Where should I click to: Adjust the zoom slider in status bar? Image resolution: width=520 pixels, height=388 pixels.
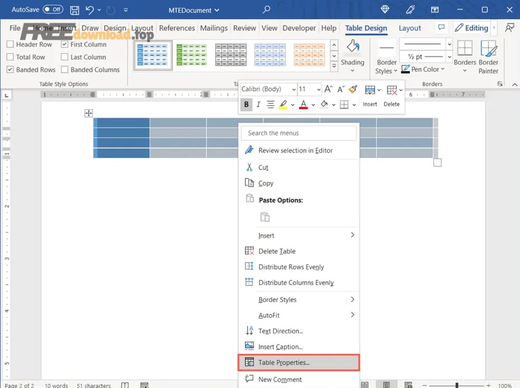456,385
